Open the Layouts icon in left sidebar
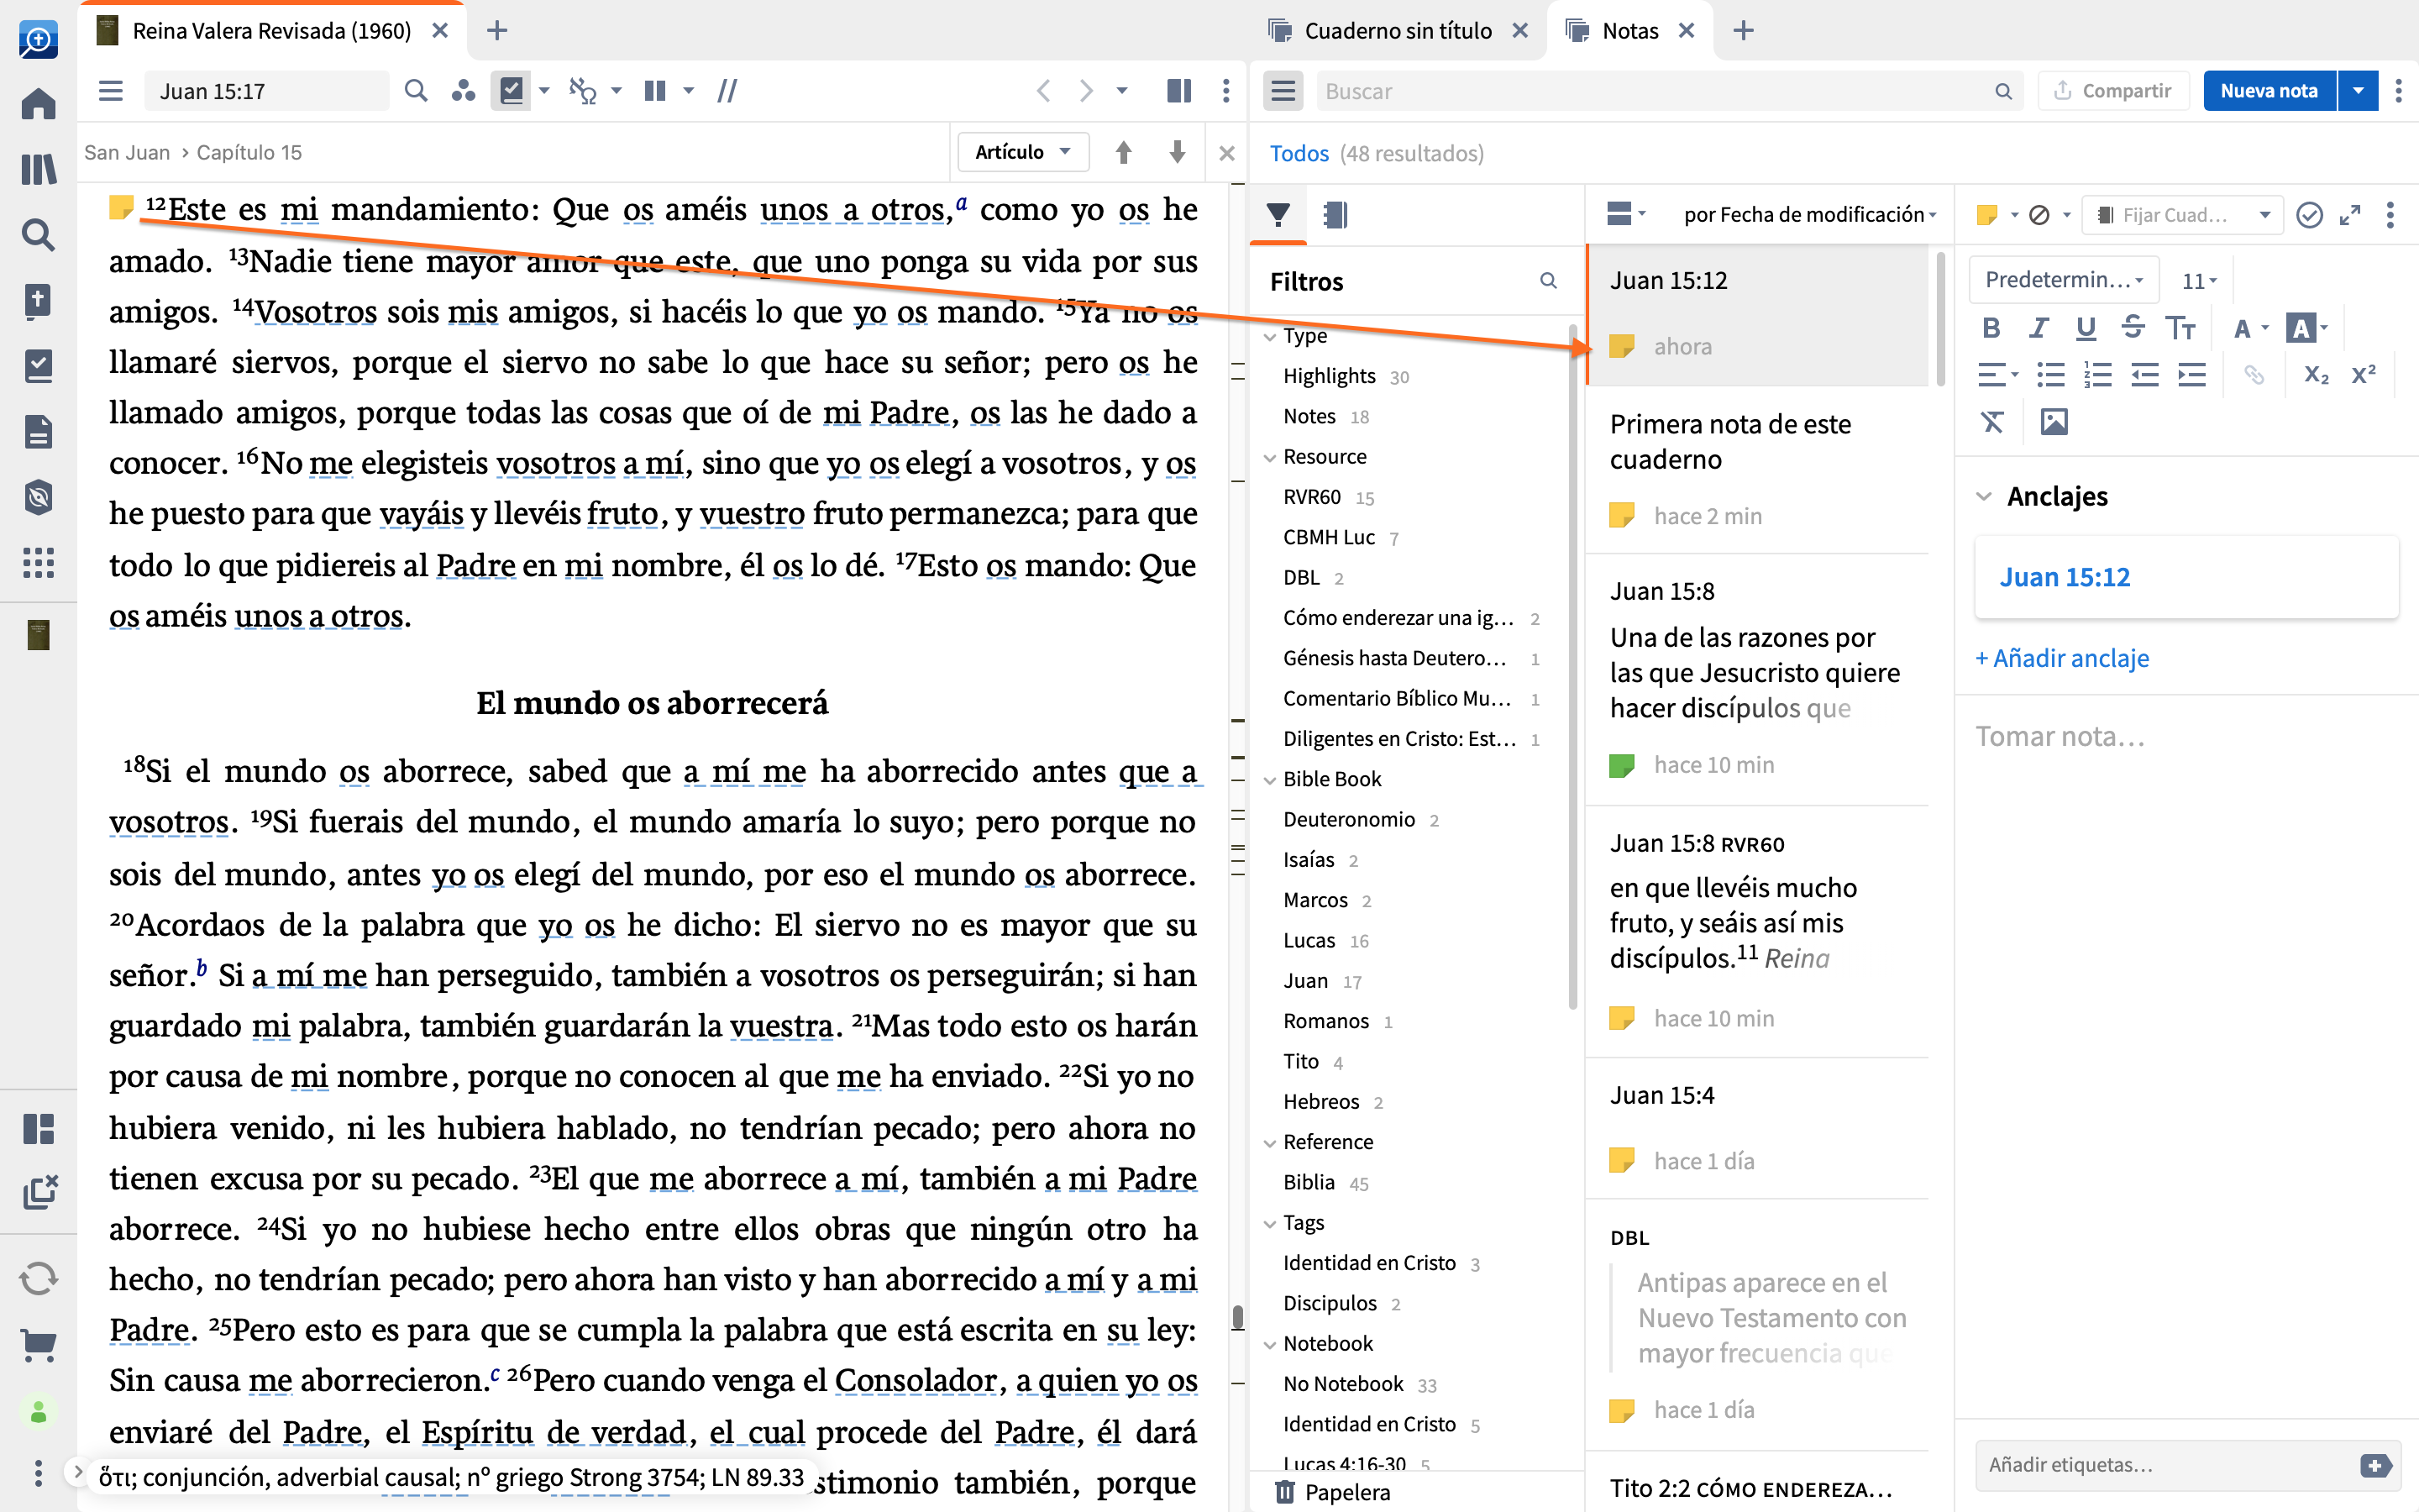Viewport: 2419px width, 1512px height. click(38, 1129)
